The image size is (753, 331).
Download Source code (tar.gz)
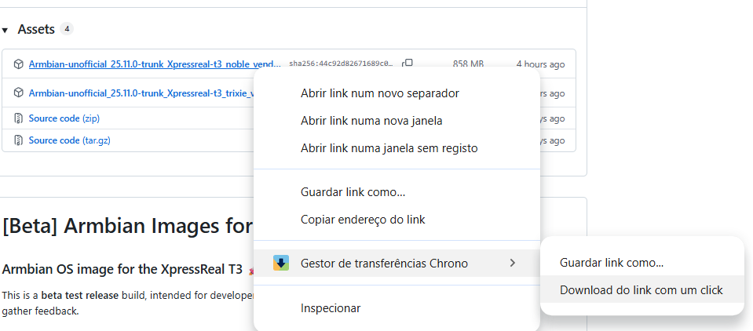click(x=70, y=140)
